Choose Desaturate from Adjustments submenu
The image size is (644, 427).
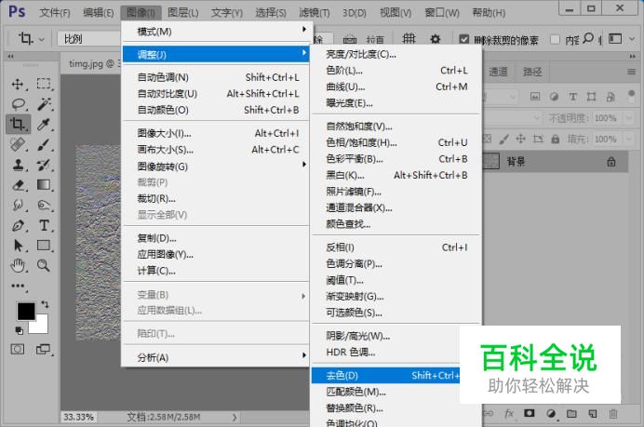[385, 375]
